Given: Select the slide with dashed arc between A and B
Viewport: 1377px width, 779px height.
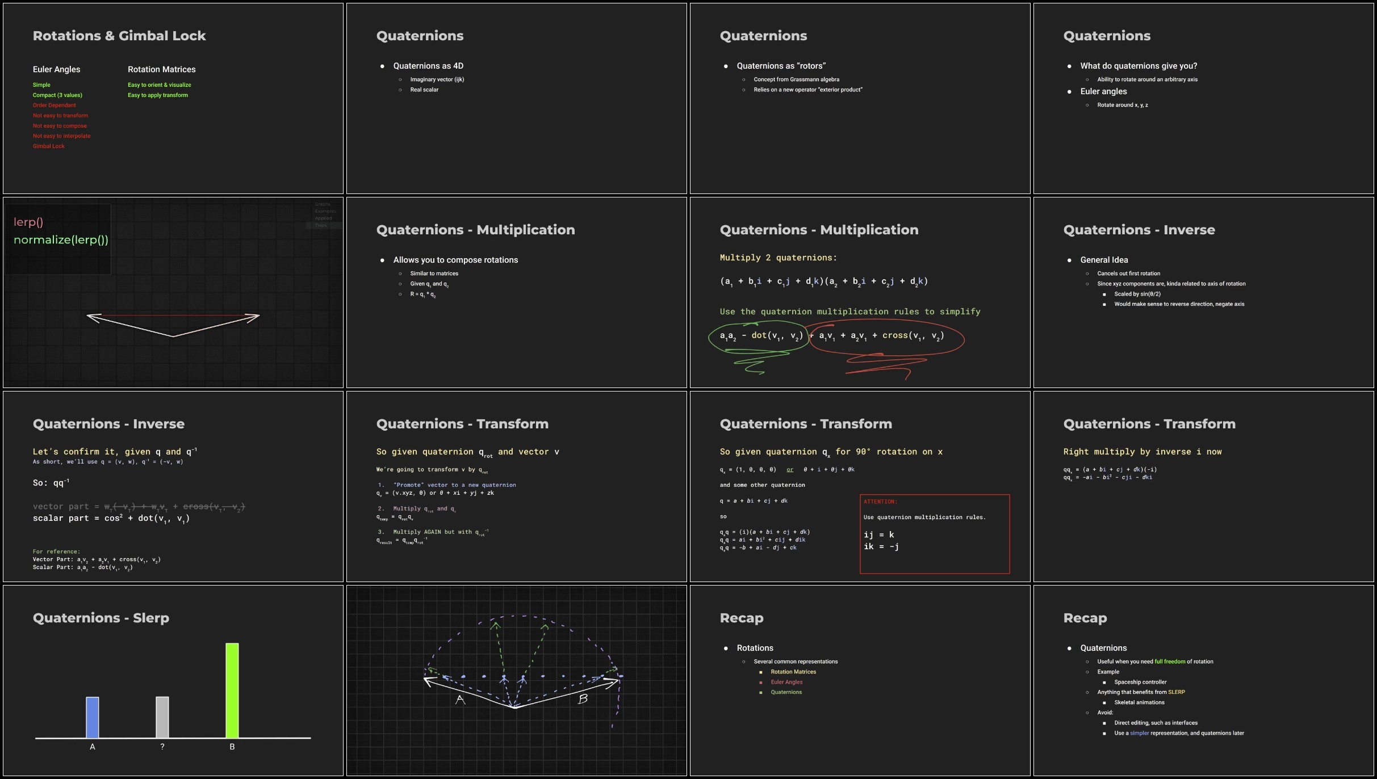Looking at the screenshot, I should pos(517,681).
